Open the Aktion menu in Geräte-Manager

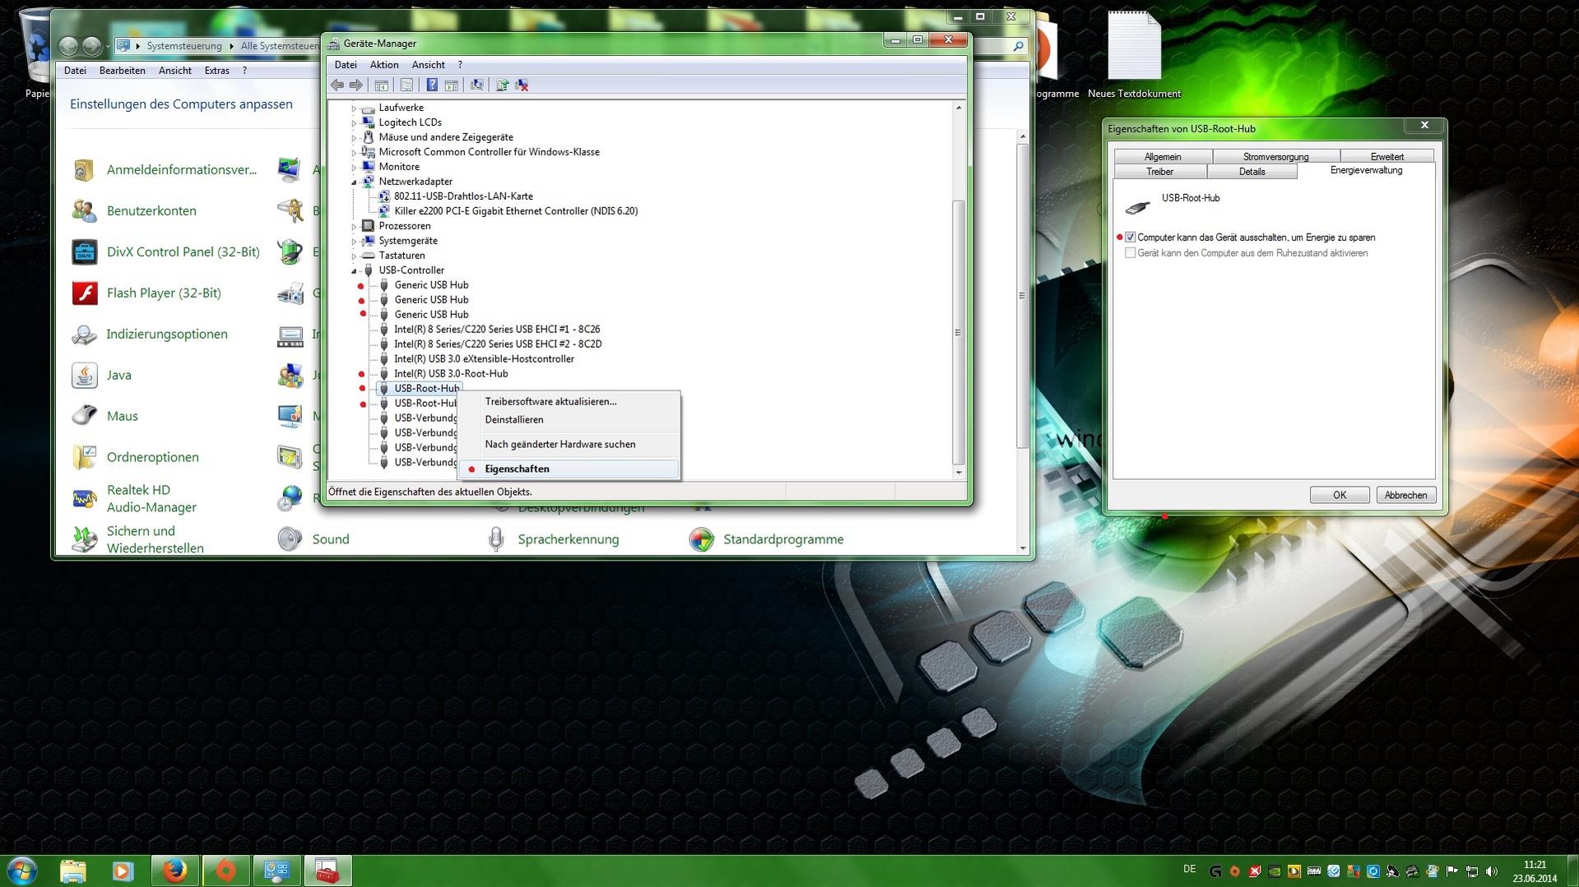tap(383, 65)
